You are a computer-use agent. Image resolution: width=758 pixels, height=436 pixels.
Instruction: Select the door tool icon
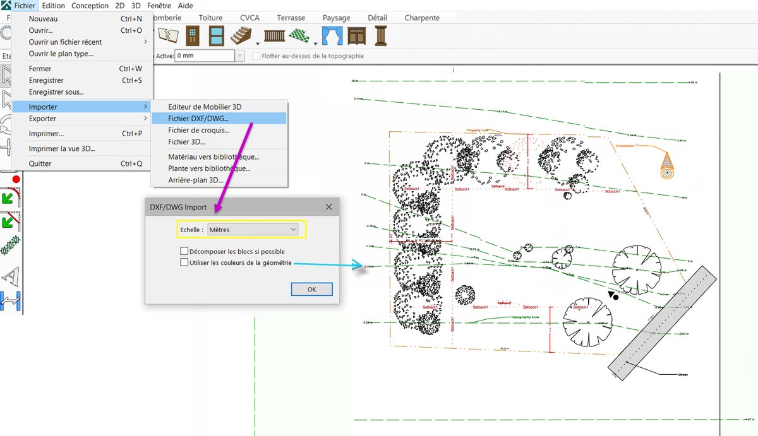[193, 36]
